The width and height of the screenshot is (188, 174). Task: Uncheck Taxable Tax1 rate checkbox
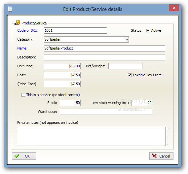pyautogui.click(x=130, y=75)
